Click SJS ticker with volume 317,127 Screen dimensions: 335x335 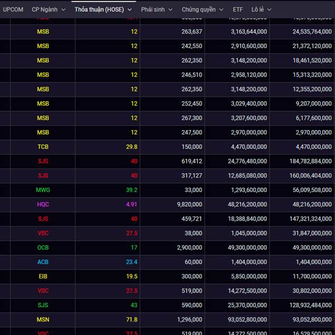point(43,176)
